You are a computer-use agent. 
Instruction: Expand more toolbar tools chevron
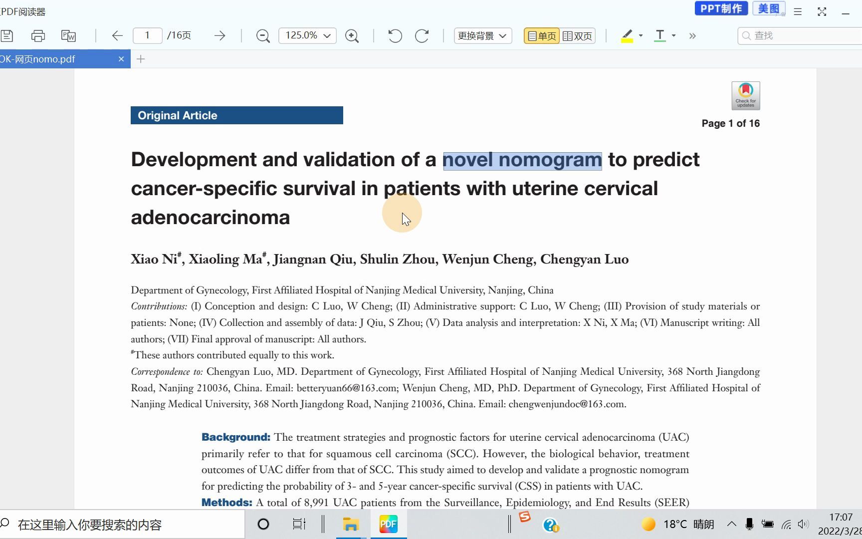(692, 35)
